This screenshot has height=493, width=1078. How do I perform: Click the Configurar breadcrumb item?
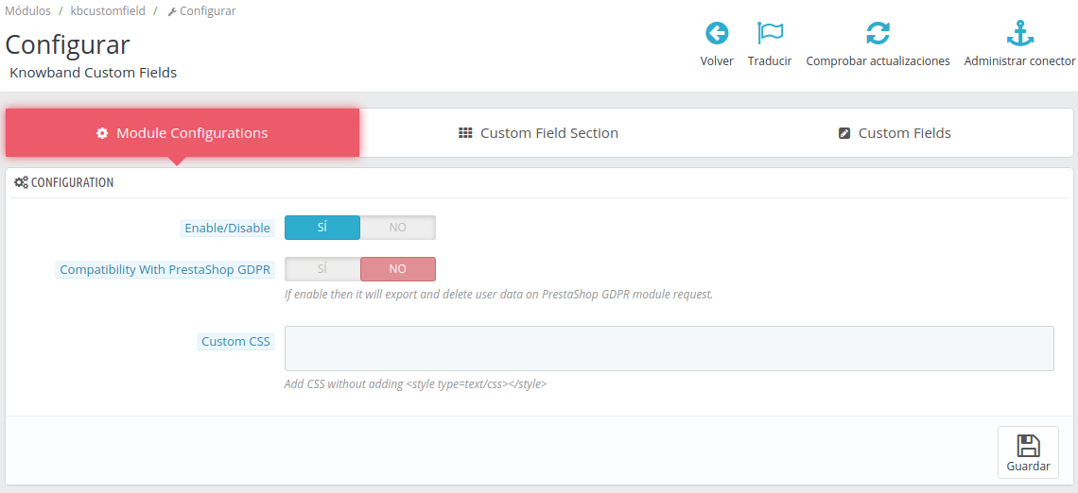(x=207, y=11)
